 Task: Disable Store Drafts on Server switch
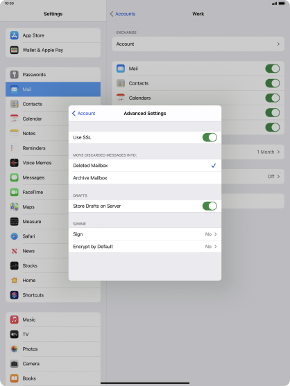[210, 206]
